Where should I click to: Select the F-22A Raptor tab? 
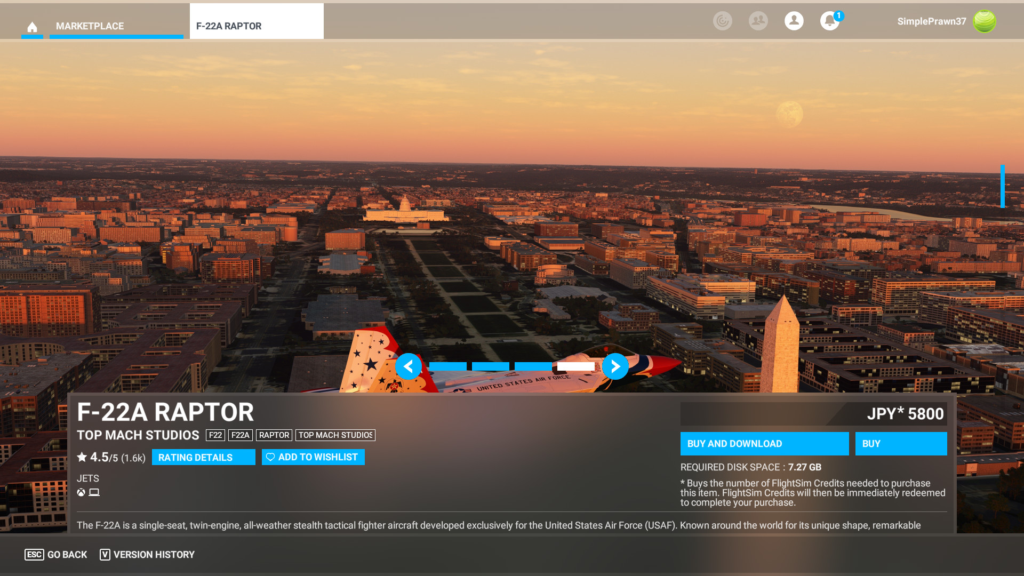coord(257,26)
